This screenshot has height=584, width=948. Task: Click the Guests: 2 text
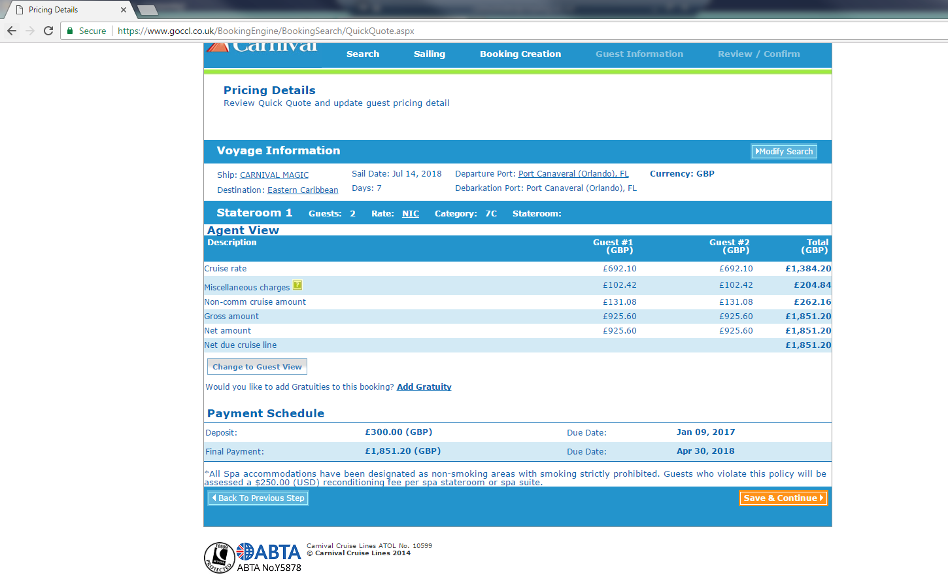[332, 214]
